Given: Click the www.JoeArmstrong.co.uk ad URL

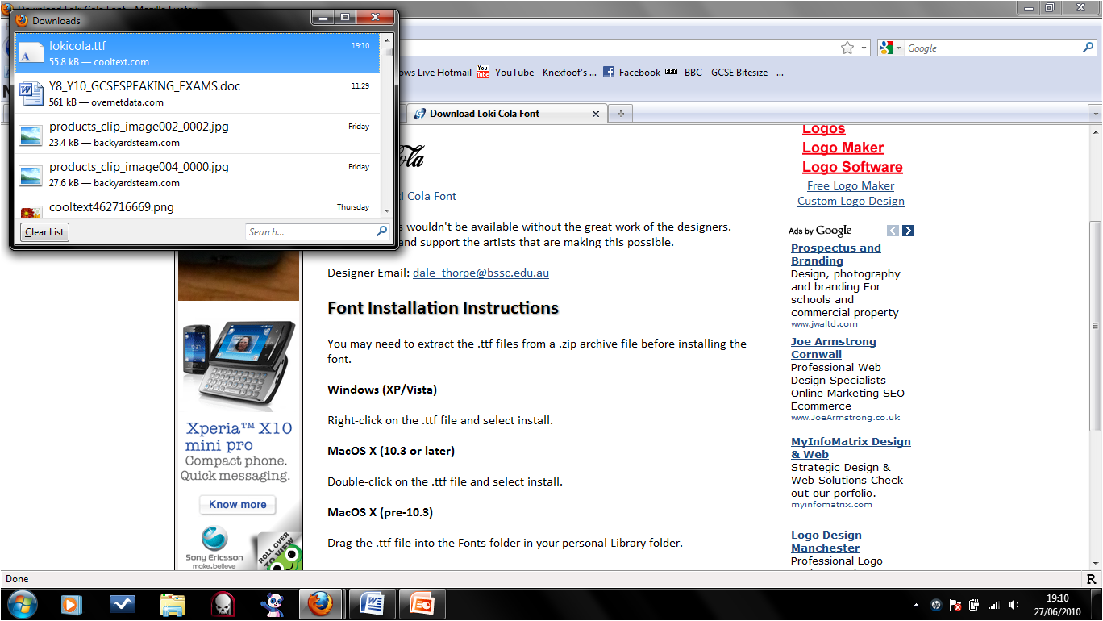Looking at the screenshot, I should [x=845, y=418].
